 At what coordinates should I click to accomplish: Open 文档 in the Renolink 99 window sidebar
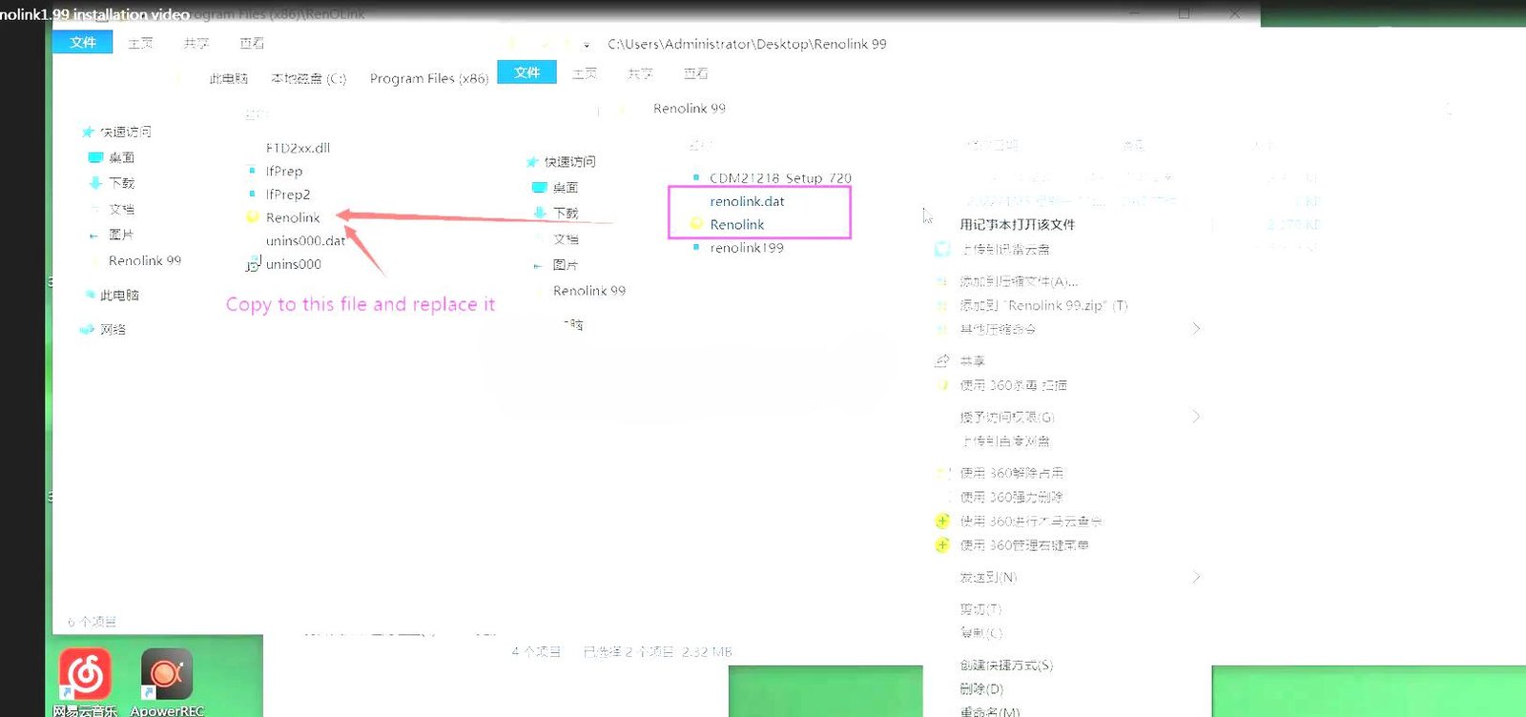[x=566, y=239]
